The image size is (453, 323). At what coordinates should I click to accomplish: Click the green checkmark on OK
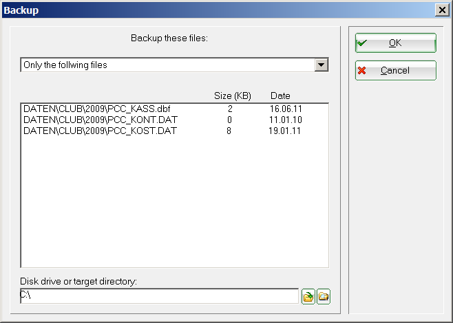362,43
